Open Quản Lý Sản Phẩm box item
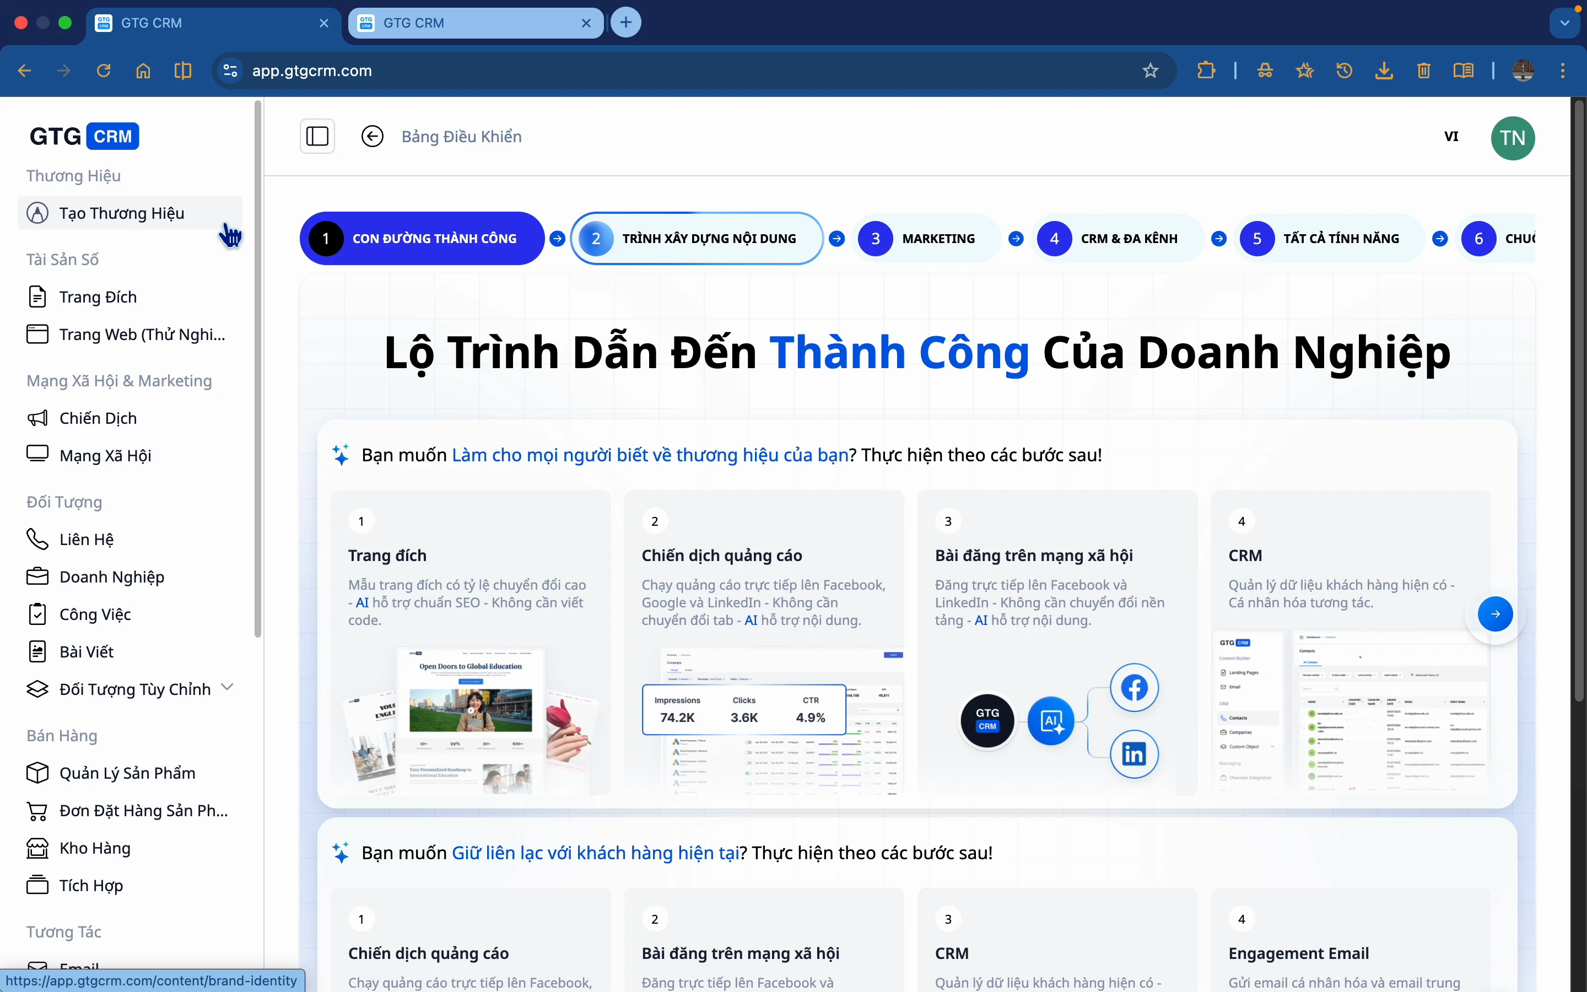 (x=127, y=773)
